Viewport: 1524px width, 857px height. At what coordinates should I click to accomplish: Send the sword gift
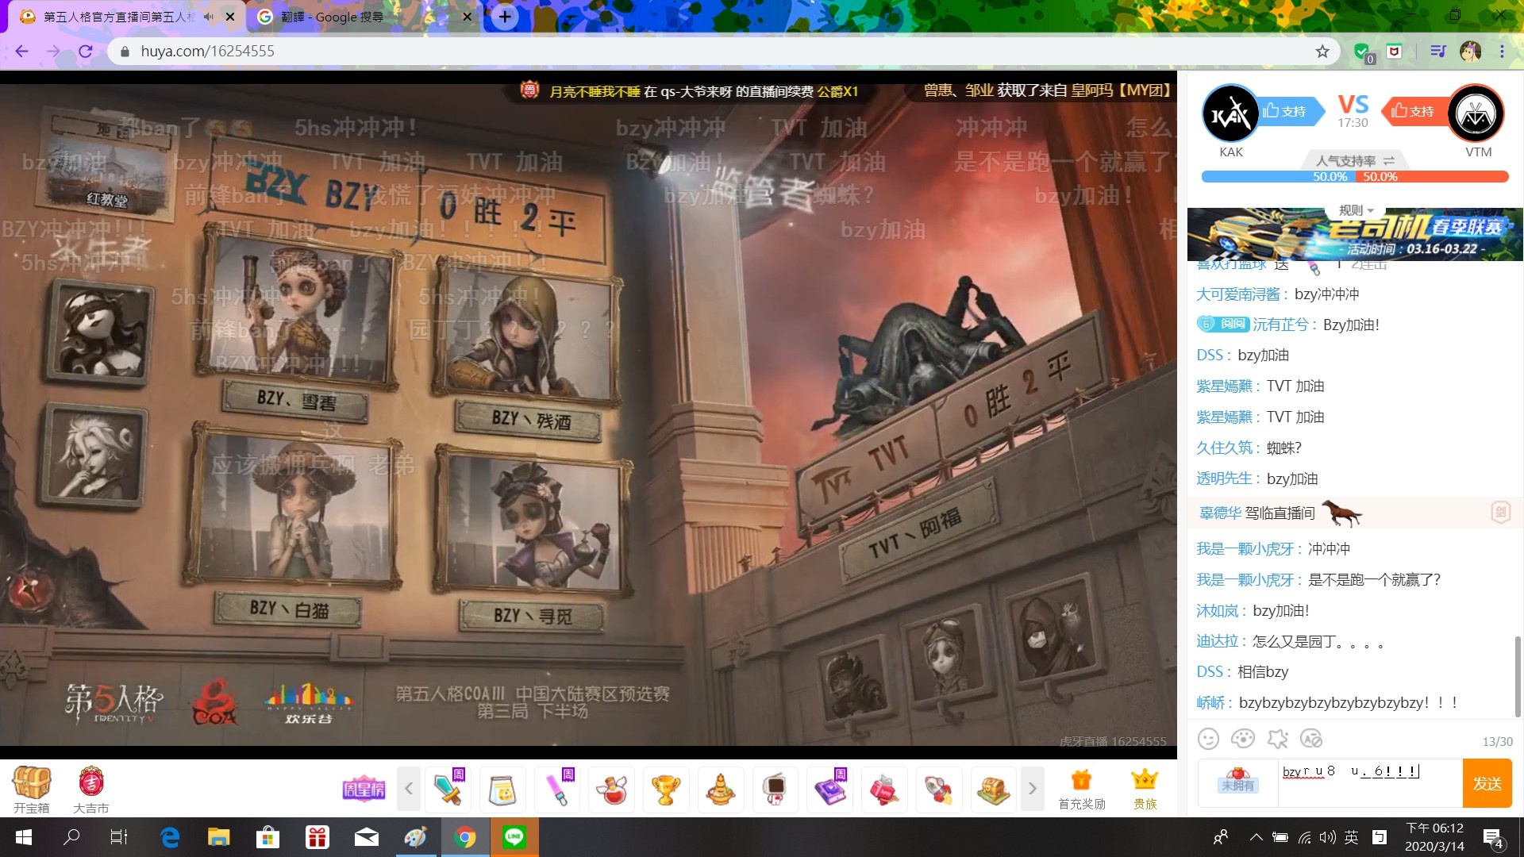(x=448, y=790)
